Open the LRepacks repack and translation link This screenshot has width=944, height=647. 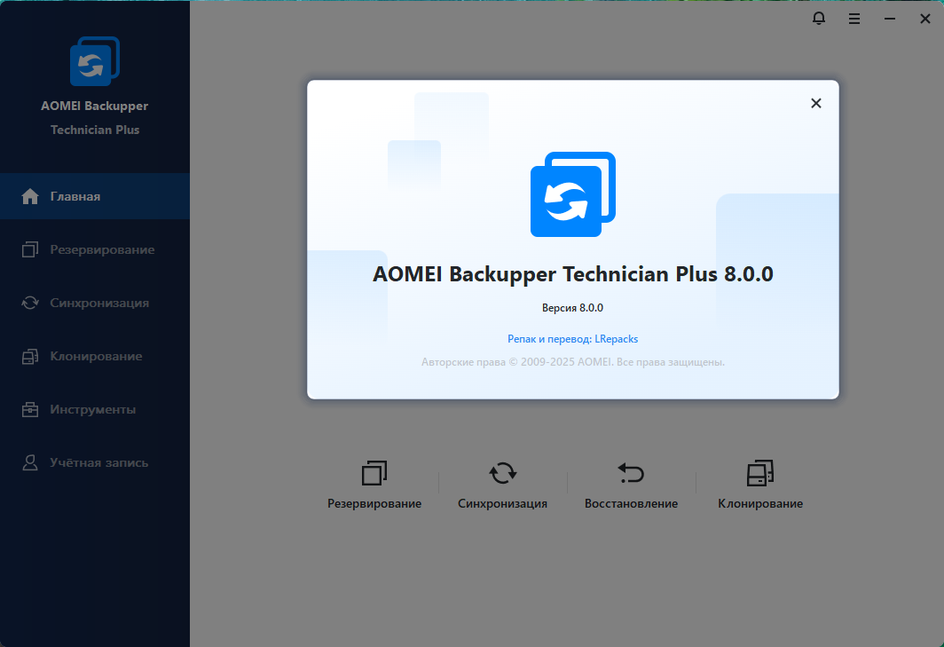click(x=572, y=339)
